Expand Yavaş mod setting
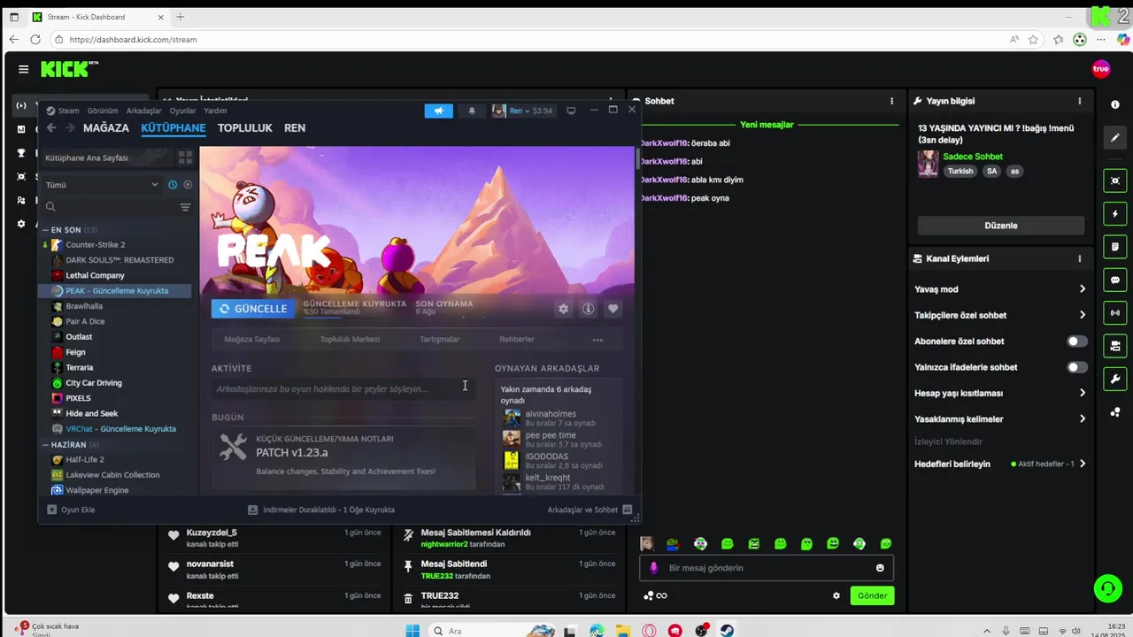This screenshot has height=637, width=1133. 1000,289
